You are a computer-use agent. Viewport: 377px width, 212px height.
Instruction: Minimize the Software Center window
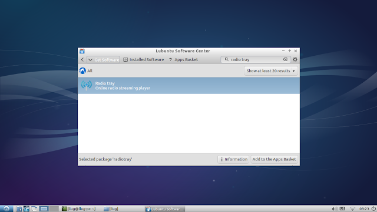[x=283, y=51]
